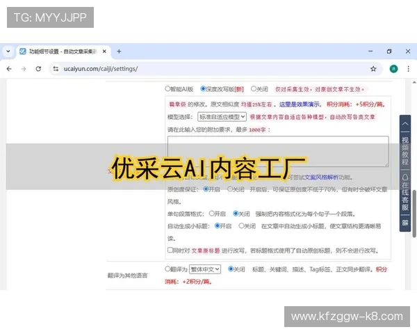This screenshot has width=417, height=334.
Task: Open the 繁体中文 language dropdown
Action: click(x=205, y=269)
